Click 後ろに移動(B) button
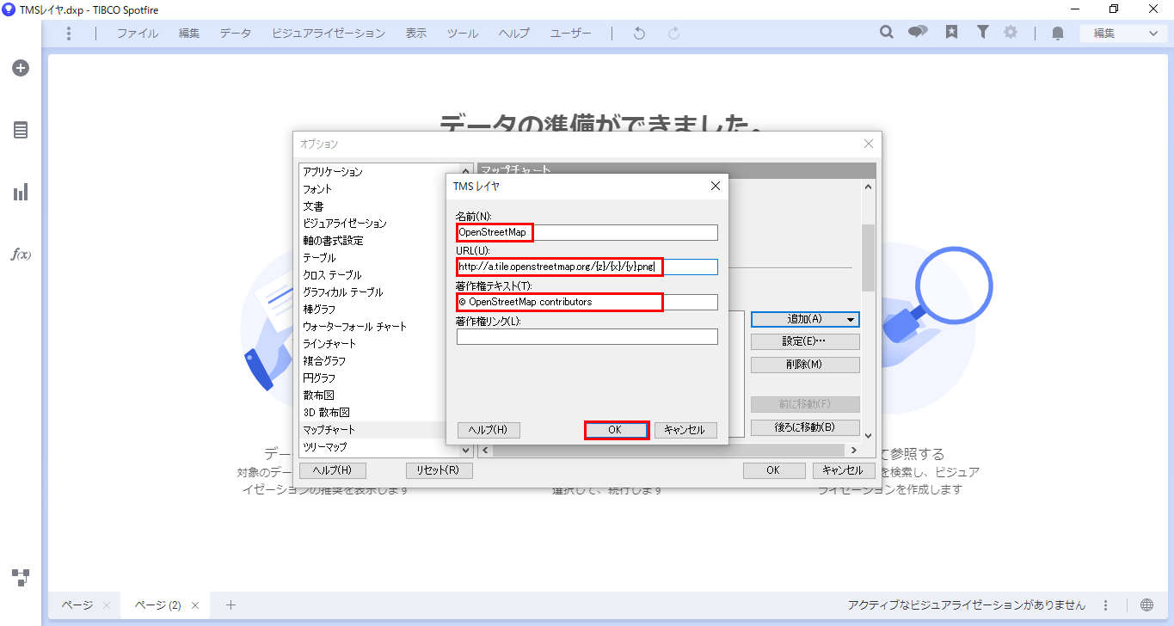 click(805, 427)
